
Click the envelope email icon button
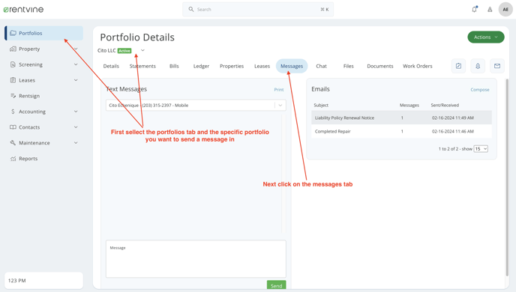tap(497, 66)
